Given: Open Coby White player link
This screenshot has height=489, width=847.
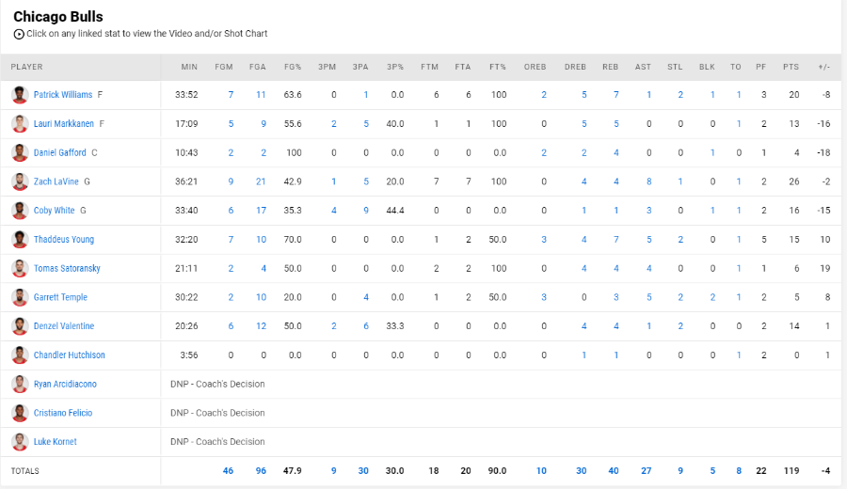Looking at the screenshot, I should point(54,211).
